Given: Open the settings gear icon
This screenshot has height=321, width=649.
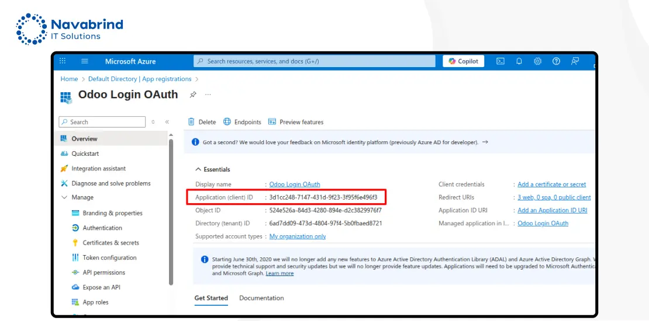Looking at the screenshot, I should coord(538,61).
